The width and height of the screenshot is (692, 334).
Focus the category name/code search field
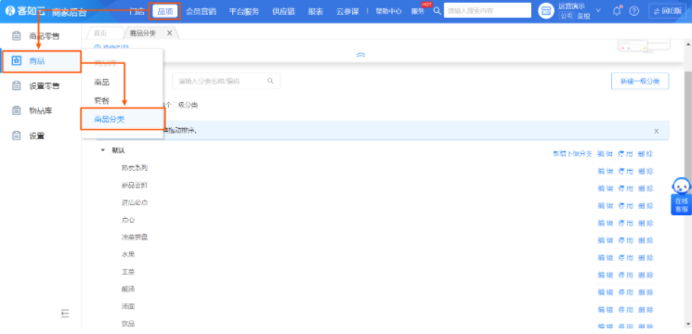226,81
